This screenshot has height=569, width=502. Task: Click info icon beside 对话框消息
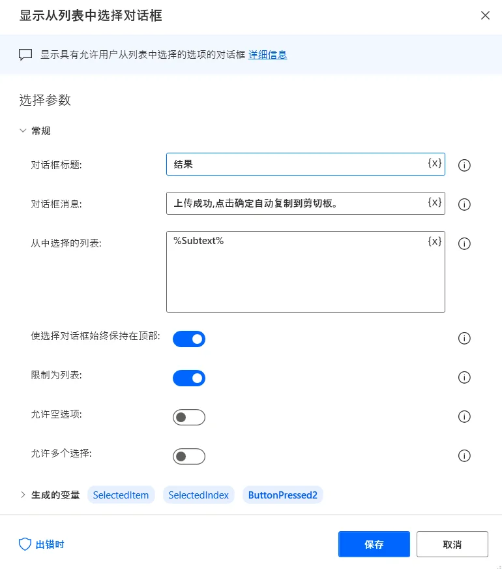pos(465,204)
